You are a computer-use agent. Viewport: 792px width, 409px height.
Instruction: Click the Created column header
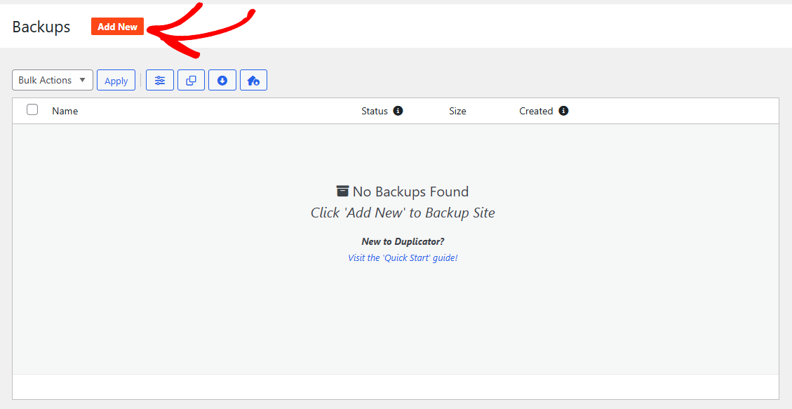point(536,111)
